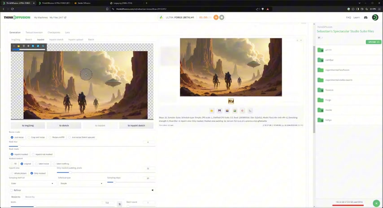Switch to Checkpoints tab
This screenshot has width=383, height=208.
point(54,32)
